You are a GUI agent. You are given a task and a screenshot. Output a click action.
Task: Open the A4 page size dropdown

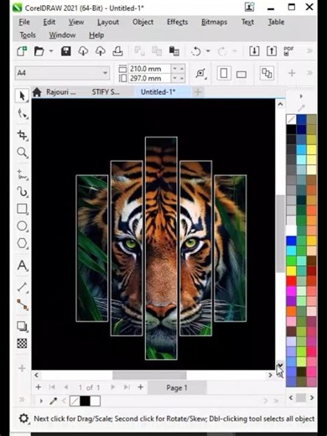click(x=105, y=73)
